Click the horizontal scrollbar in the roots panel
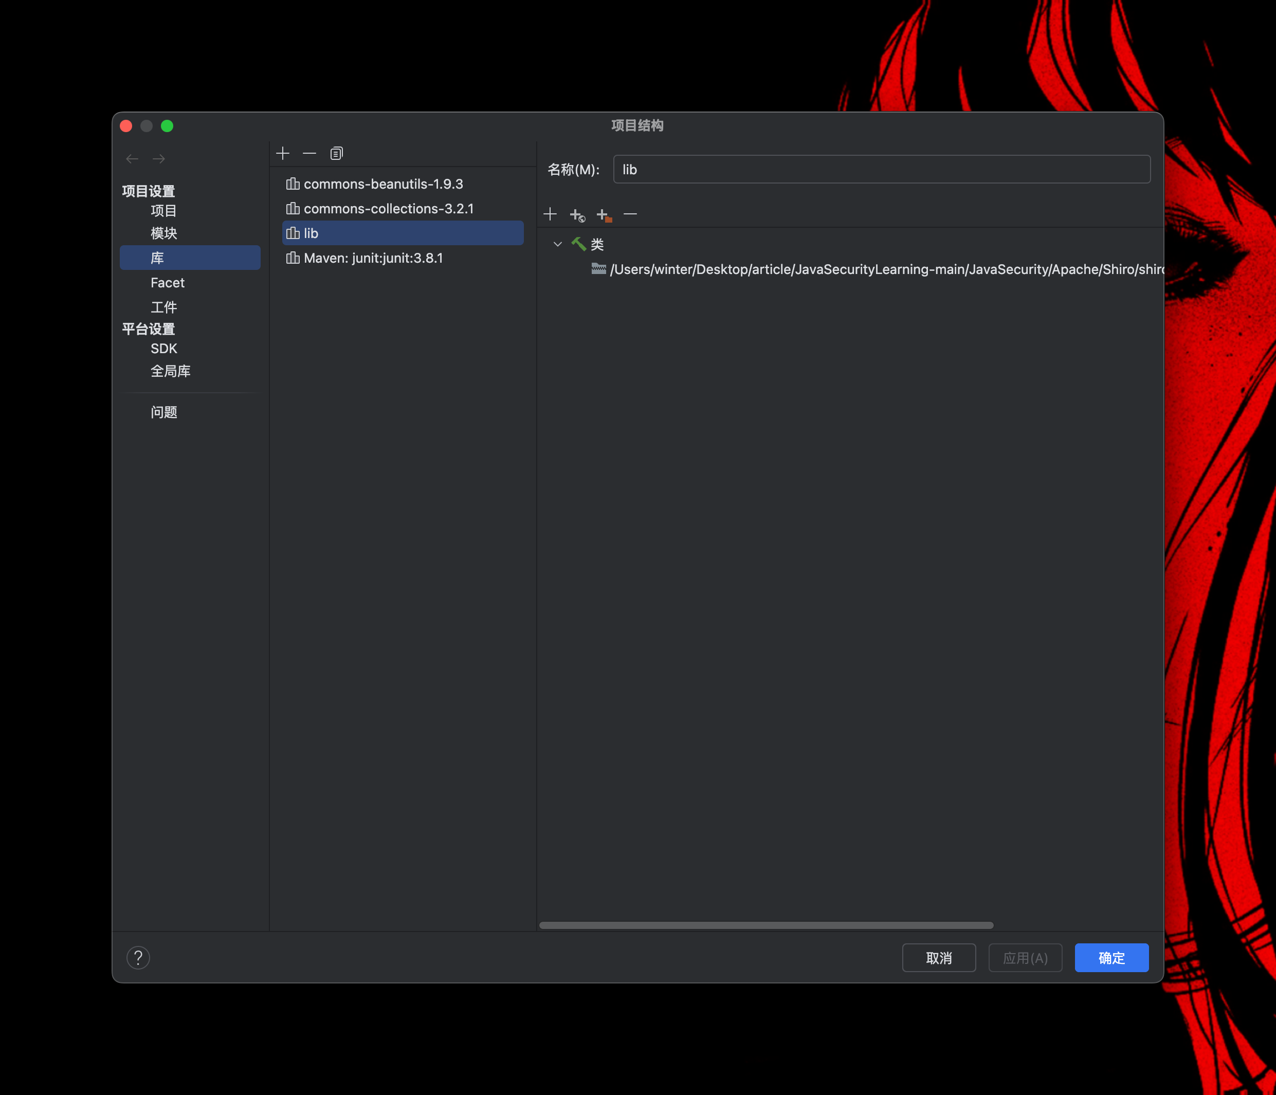This screenshot has height=1095, width=1276. point(766,925)
